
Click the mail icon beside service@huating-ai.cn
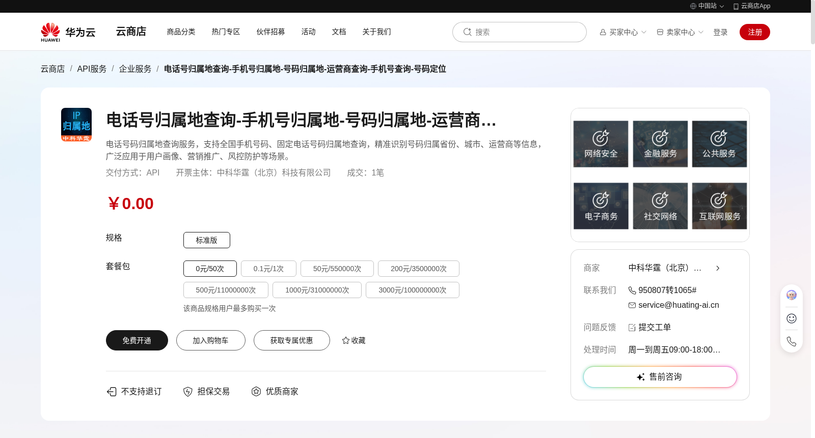click(x=632, y=305)
